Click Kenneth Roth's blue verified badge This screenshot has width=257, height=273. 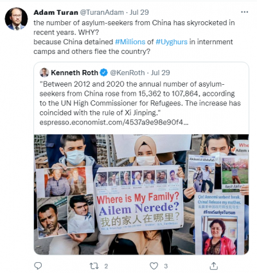104,73
